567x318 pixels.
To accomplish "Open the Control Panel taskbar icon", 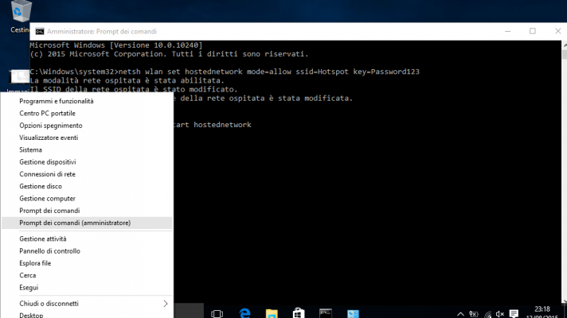I will click(x=353, y=313).
